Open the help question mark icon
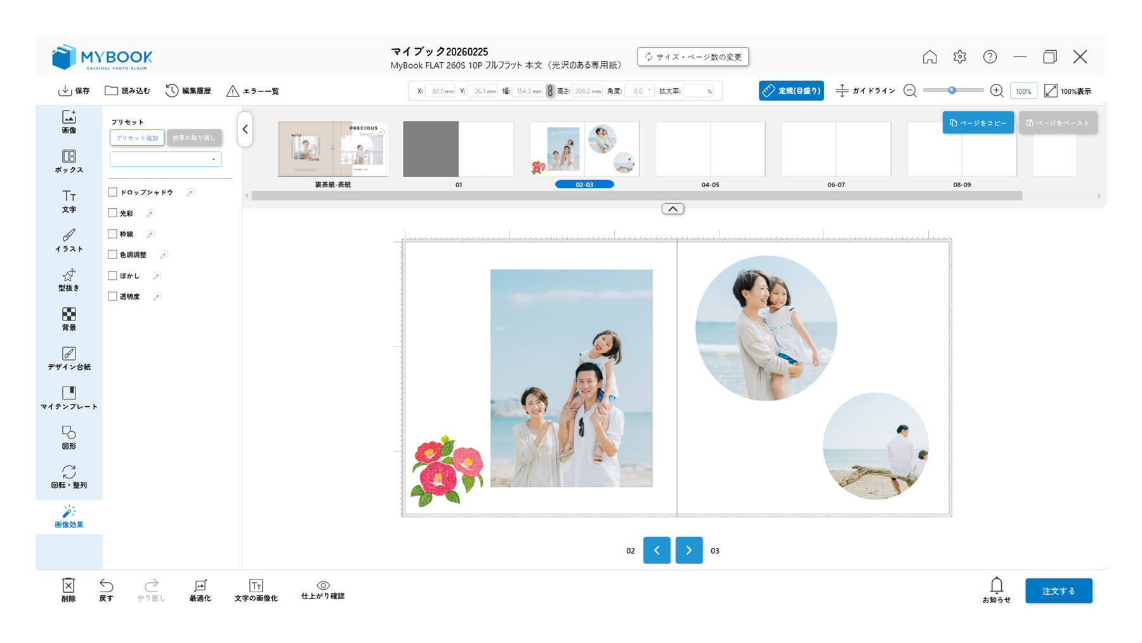This screenshot has height=643, width=1142. [x=990, y=56]
